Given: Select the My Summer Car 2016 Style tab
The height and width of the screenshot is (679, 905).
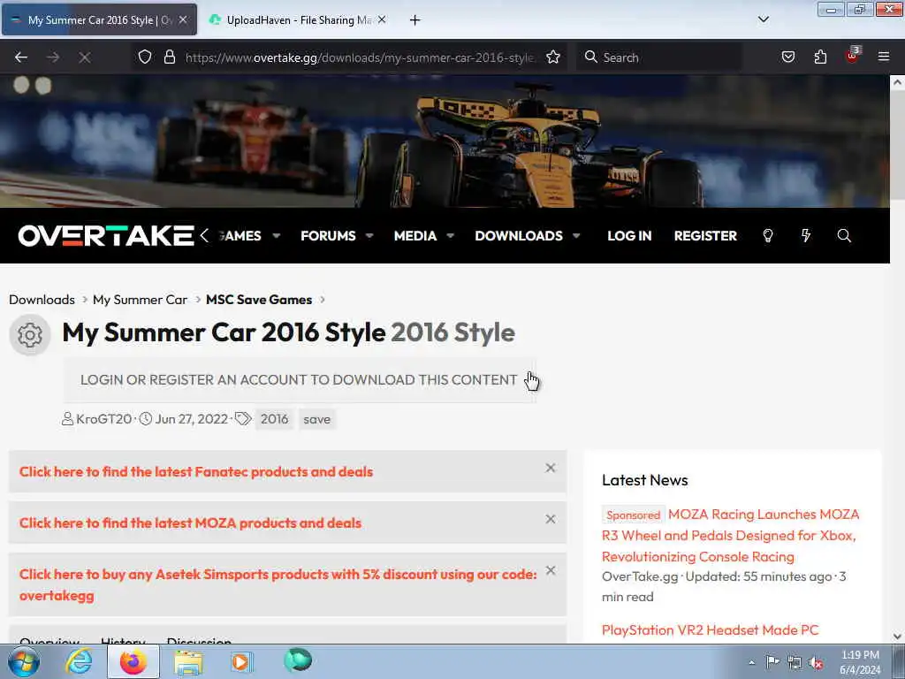Looking at the screenshot, I should click(x=99, y=20).
